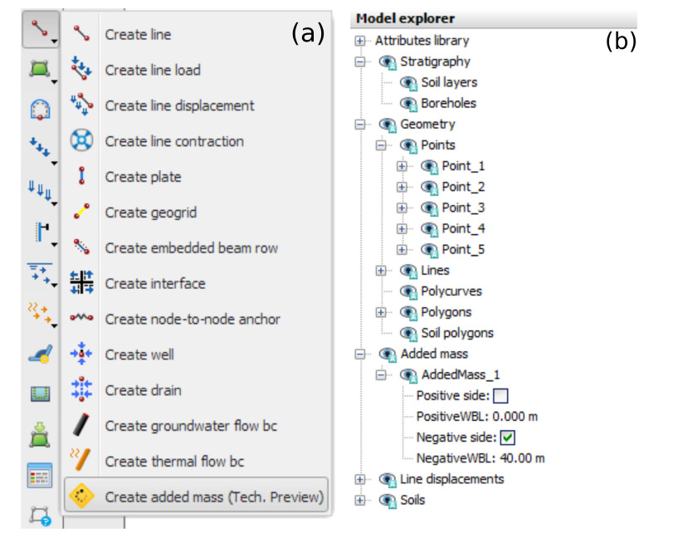Viewport: 683px width, 543px height.
Task: Click the Create embedded beam row label
Action: pos(191,247)
